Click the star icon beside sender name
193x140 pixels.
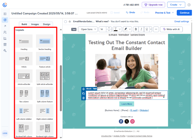tap(70, 22)
